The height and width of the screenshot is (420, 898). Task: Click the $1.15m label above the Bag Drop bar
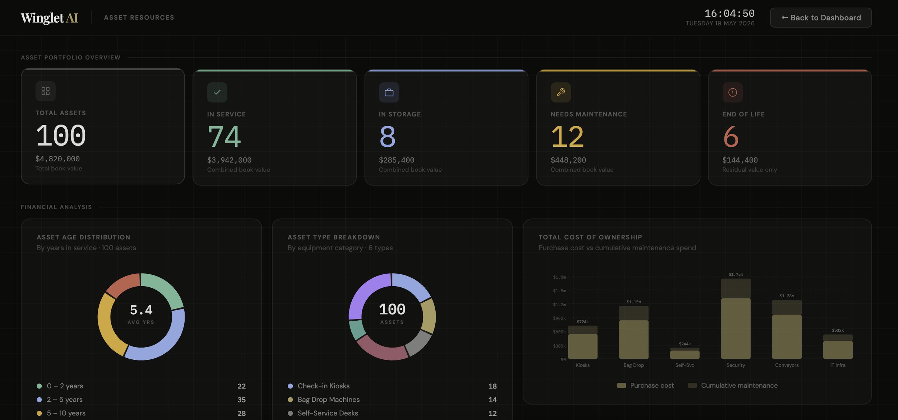(x=634, y=302)
